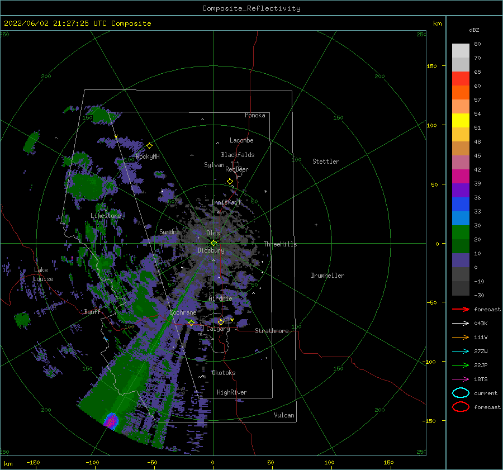Pick the dark green 10-20 dBZ swatch
Viewport: 503px width, 470px height.
point(461,246)
